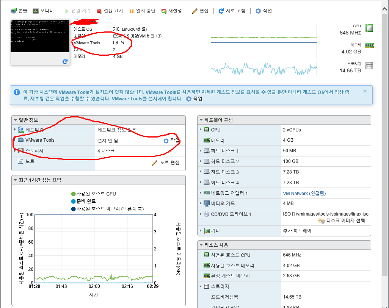
Task: Click the 사용된 호스트 메모리 icon
Action: pos(207,265)
